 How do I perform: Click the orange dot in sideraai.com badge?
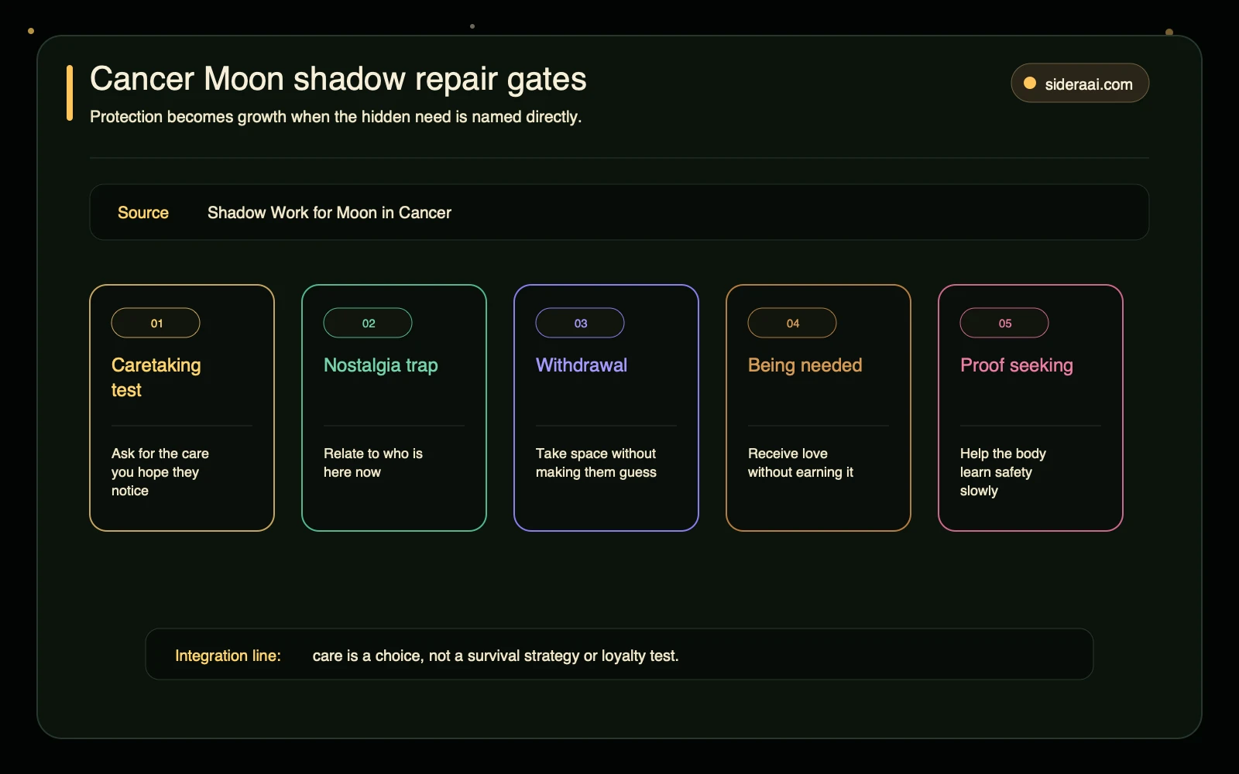1030,84
